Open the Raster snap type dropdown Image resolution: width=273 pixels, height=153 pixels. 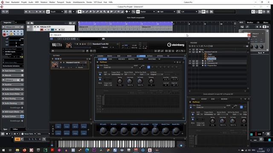click(x=148, y=11)
